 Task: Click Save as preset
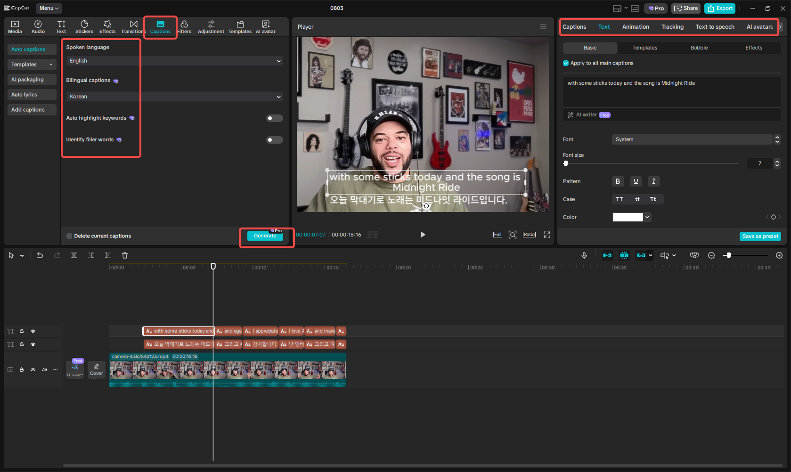point(760,236)
